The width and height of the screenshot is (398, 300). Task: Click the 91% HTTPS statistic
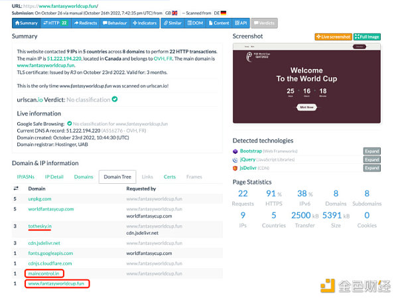click(274, 198)
